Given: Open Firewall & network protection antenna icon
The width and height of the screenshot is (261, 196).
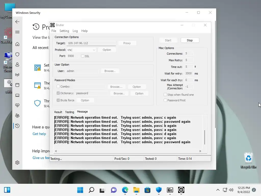Looking at the screenshot, I should pyautogui.click(x=17, y=75).
